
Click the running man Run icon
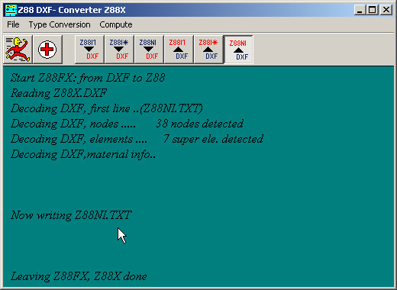pyautogui.click(x=18, y=50)
